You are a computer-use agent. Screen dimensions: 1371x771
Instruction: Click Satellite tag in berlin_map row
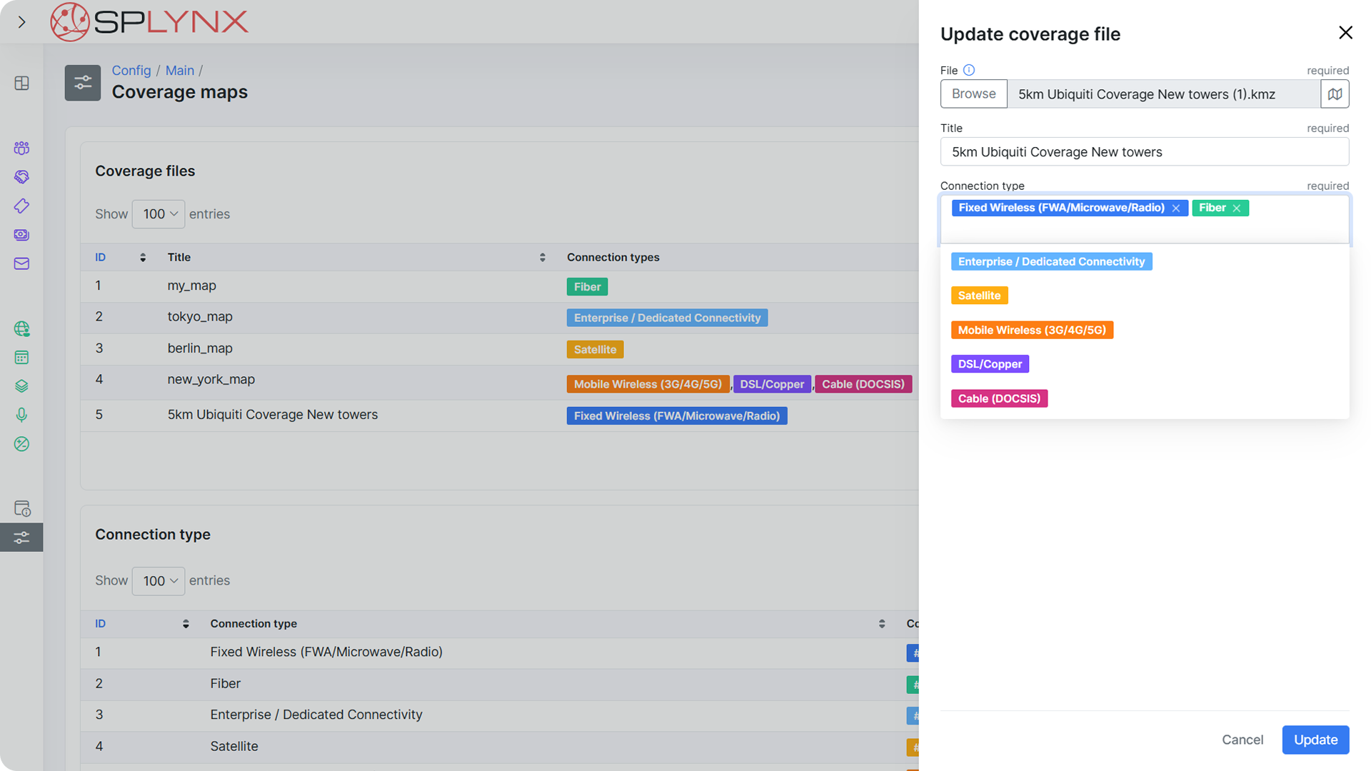point(595,350)
